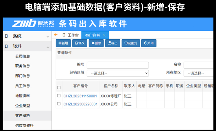The image size is (216, 131).
Task: Click the 设置列 button
Action: point(131,43)
